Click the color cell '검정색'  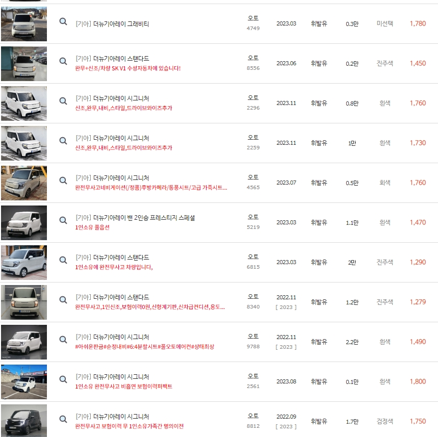pos(384,421)
